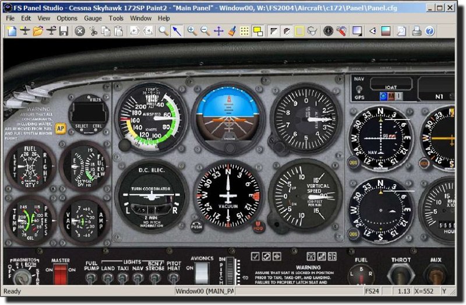Click the print preview magnifier page icon
466x305 pixels.
[401, 31]
